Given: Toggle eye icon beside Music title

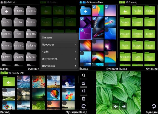Looking at the screenshot, I should coord(9,2).
